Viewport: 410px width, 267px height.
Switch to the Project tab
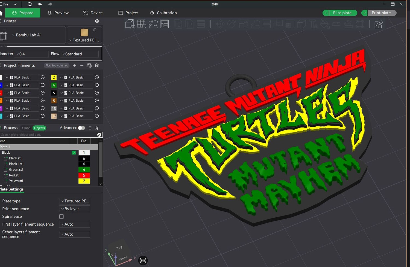pos(128,13)
